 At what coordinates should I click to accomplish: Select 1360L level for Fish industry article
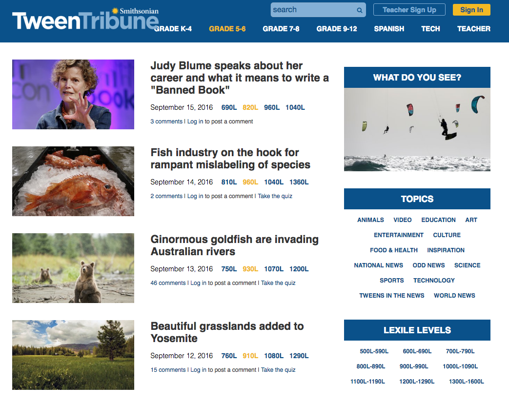point(299,182)
